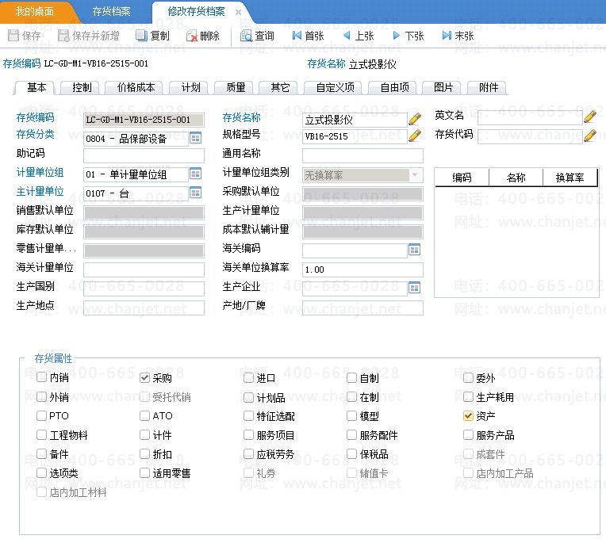Enable the 内销 checkbox
Viewport: 606px width, 539px height.
click(x=42, y=378)
